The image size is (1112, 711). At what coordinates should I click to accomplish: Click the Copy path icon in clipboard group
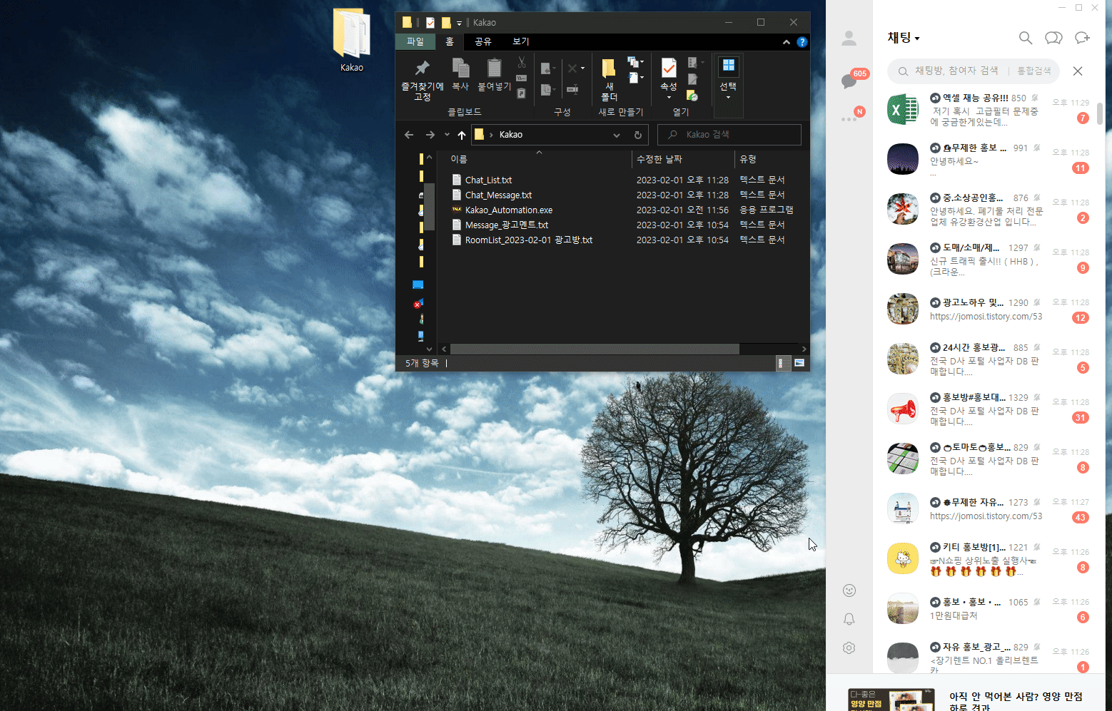(521, 78)
